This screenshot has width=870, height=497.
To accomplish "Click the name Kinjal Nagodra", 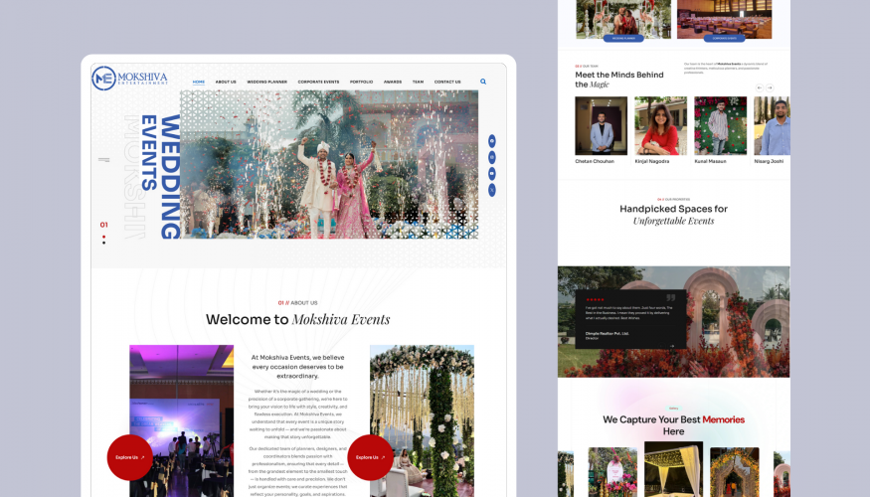I will pyautogui.click(x=652, y=161).
